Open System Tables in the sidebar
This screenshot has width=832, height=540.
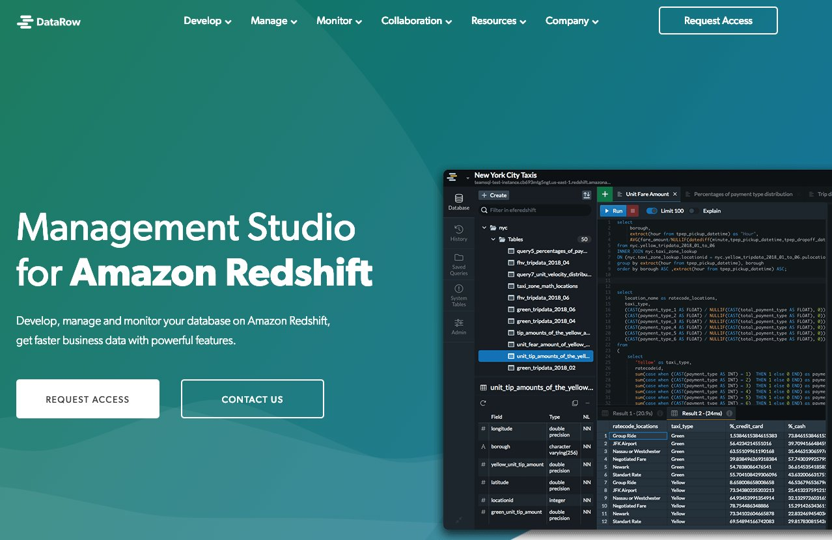(459, 296)
